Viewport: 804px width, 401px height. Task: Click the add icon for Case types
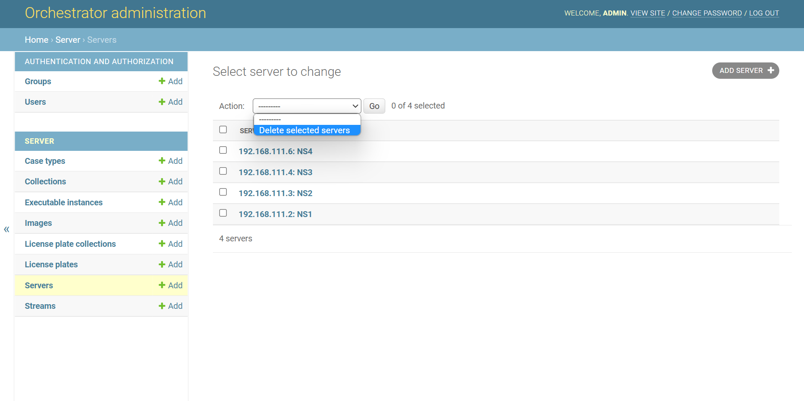pyautogui.click(x=162, y=161)
